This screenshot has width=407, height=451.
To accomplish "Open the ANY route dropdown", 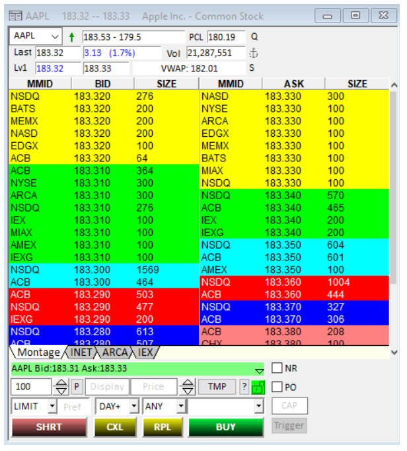I will (181, 406).
